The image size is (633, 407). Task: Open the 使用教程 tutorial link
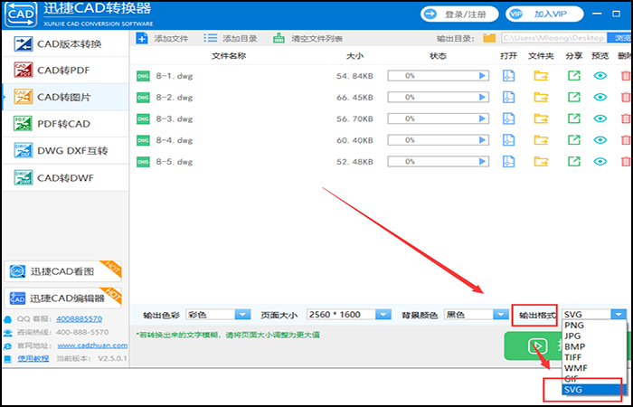(x=33, y=358)
